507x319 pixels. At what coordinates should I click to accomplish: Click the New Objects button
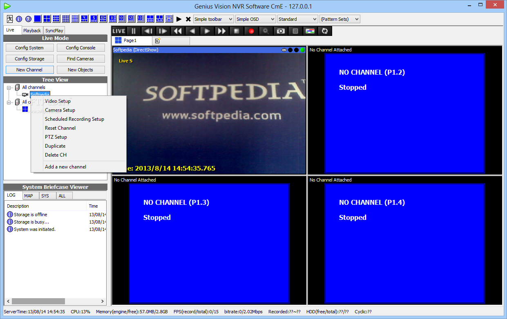[81, 70]
